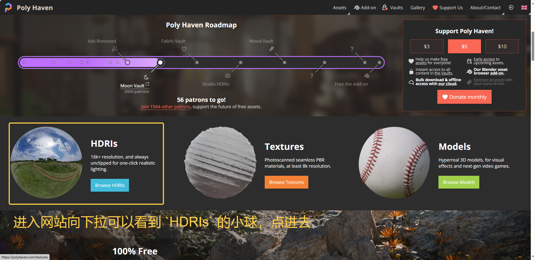This screenshot has height=260, width=535.
Task: Click the Poly Haven logo icon
Action: click(8, 7)
